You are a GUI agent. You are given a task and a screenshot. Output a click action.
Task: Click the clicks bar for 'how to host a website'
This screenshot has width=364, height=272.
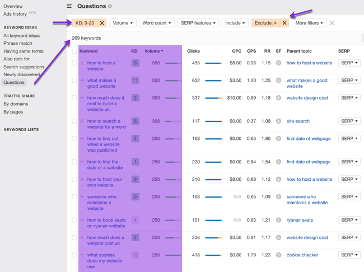[213, 63]
